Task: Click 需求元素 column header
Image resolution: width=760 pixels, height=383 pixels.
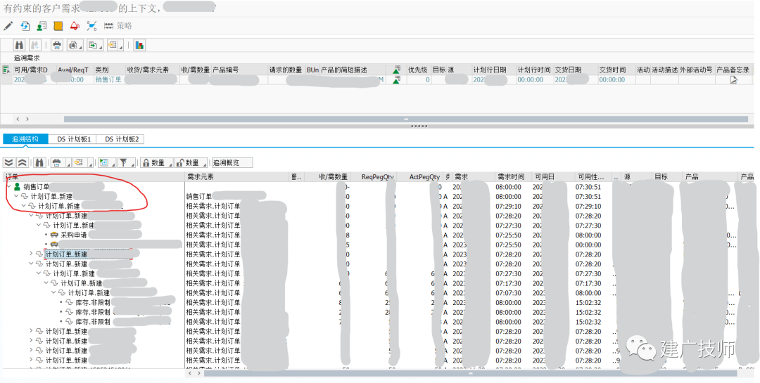Action: 237,176
